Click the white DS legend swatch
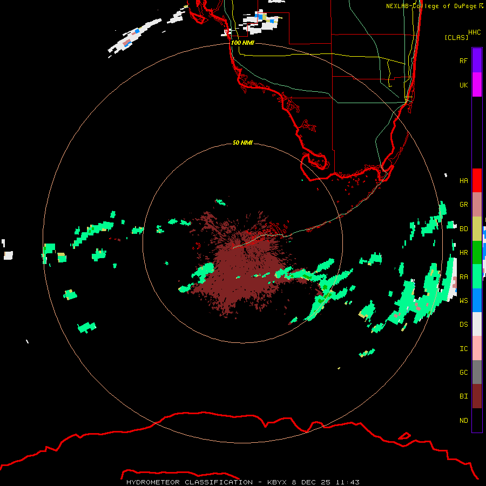Screen dimensions: 486x486 [477, 324]
